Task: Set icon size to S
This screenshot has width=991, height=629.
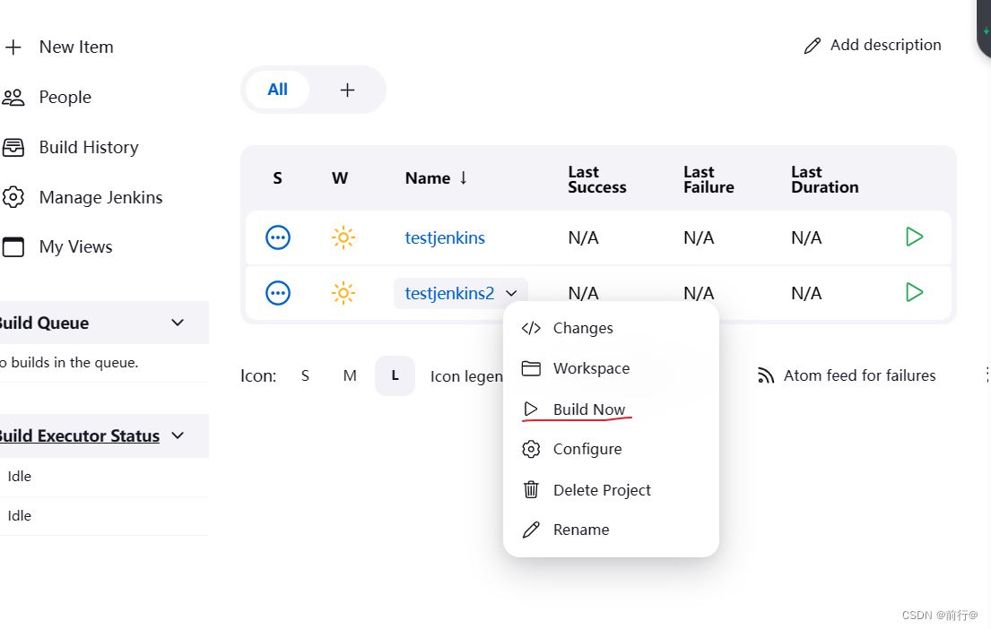Action: (305, 375)
